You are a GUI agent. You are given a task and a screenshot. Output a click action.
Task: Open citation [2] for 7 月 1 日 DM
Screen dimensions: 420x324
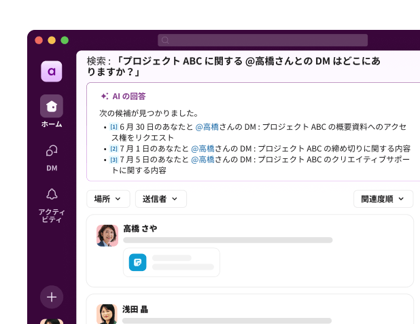coord(114,149)
